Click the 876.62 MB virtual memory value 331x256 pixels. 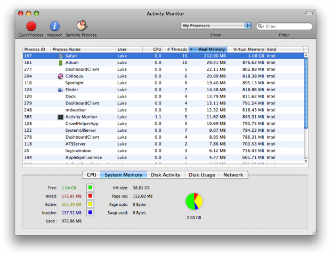click(x=253, y=63)
